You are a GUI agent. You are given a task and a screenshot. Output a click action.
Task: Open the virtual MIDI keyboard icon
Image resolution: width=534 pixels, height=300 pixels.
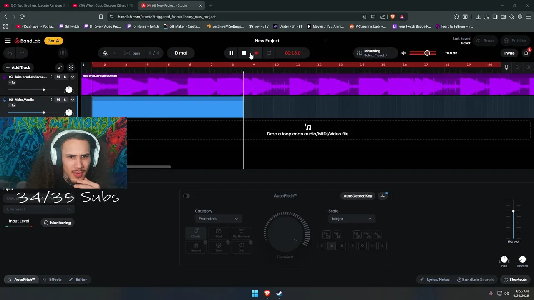(63, 53)
